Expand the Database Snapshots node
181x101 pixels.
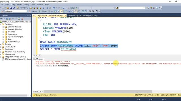coord(3,29)
